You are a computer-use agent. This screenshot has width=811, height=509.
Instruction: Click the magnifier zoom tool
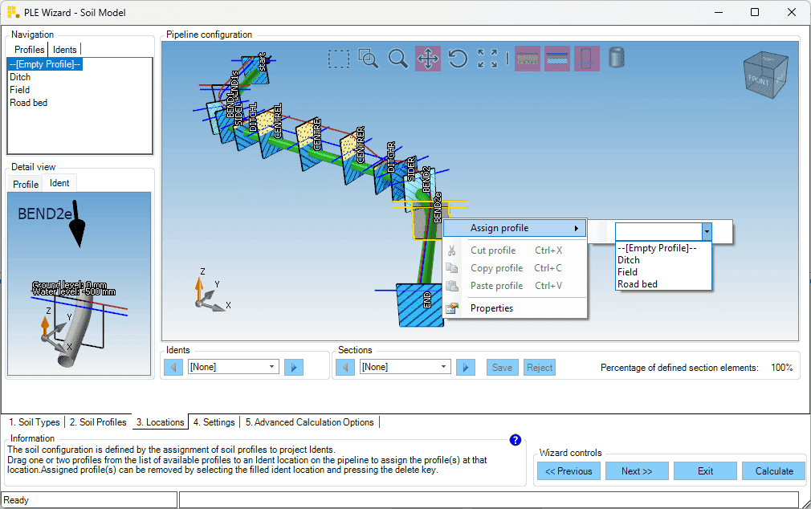pos(397,59)
